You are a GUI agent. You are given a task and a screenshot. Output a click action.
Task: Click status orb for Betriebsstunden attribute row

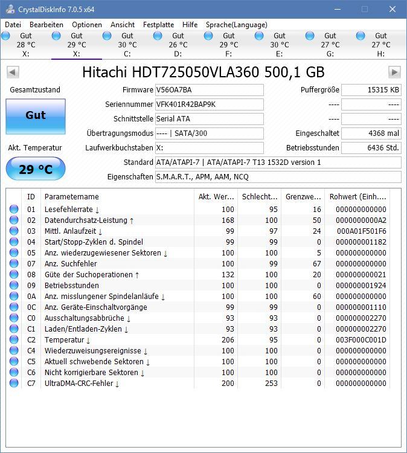(14, 285)
